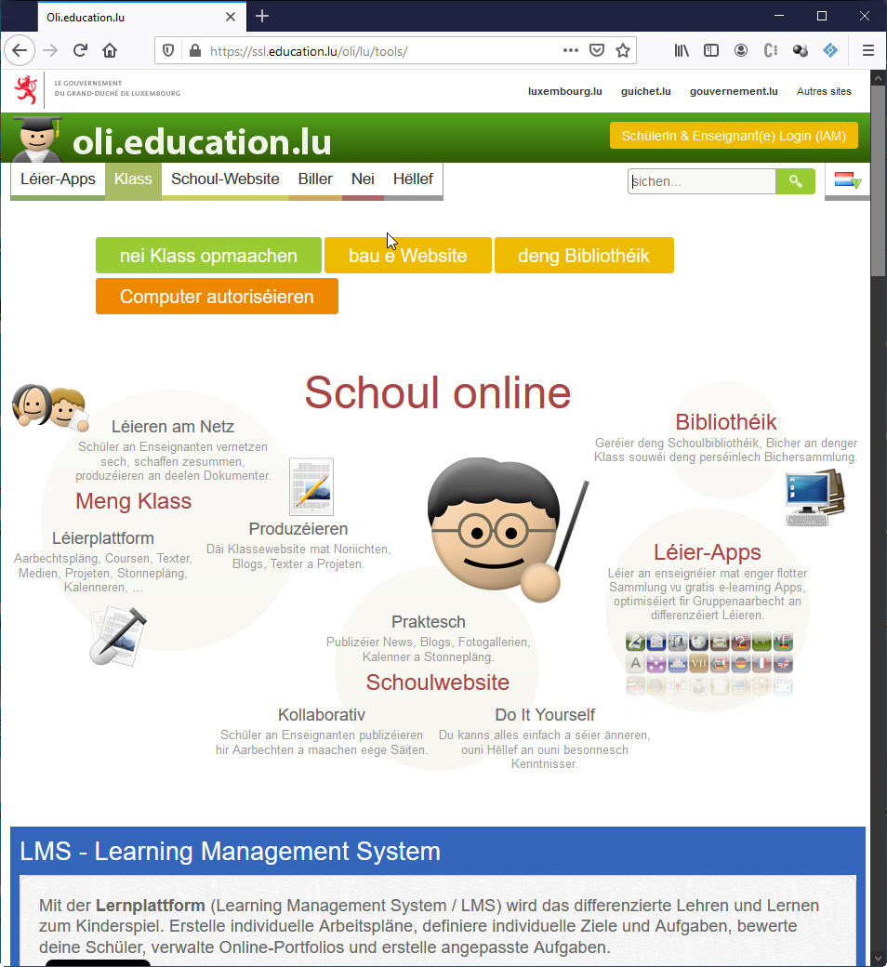Click the LMS - Learning Management System heading

(230, 851)
